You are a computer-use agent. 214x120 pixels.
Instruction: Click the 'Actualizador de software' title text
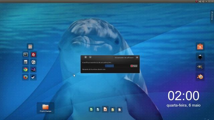point(124,58)
